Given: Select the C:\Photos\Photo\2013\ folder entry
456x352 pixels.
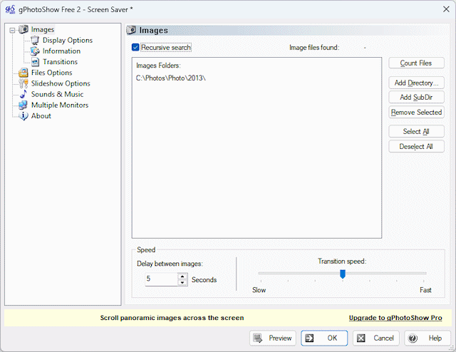Looking at the screenshot, I should (171, 78).
